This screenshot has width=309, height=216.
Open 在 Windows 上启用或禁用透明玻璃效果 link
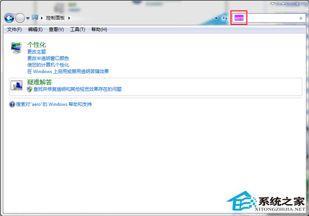[x=68, y=71]
